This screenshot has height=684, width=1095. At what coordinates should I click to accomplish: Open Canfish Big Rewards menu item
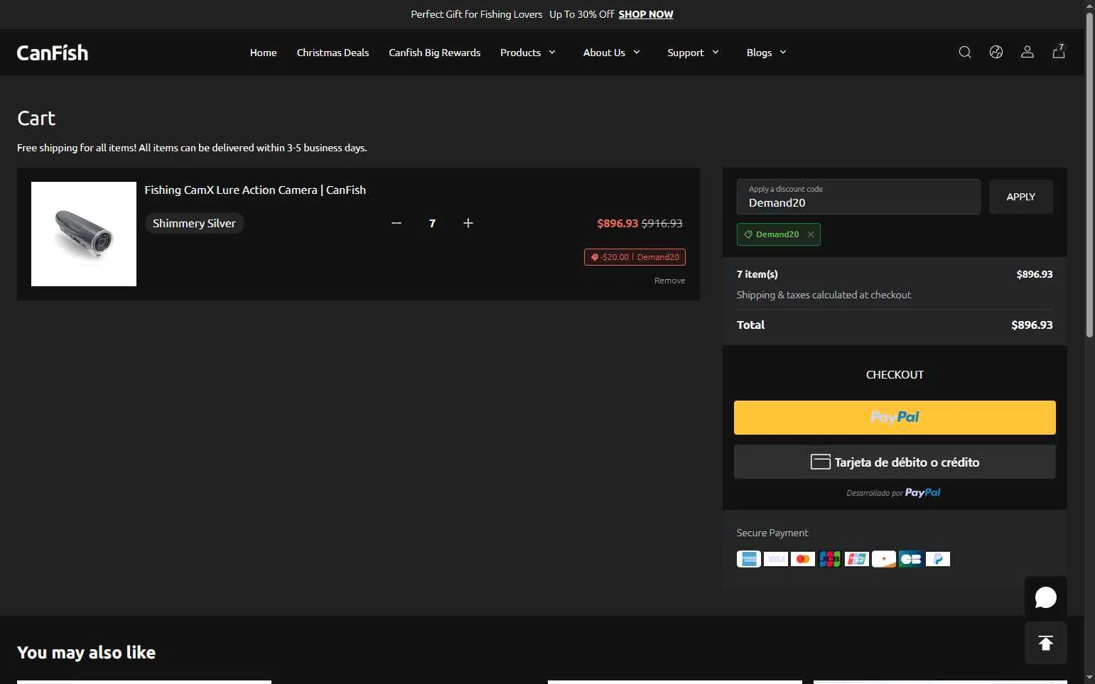click(x=434, y=53)
